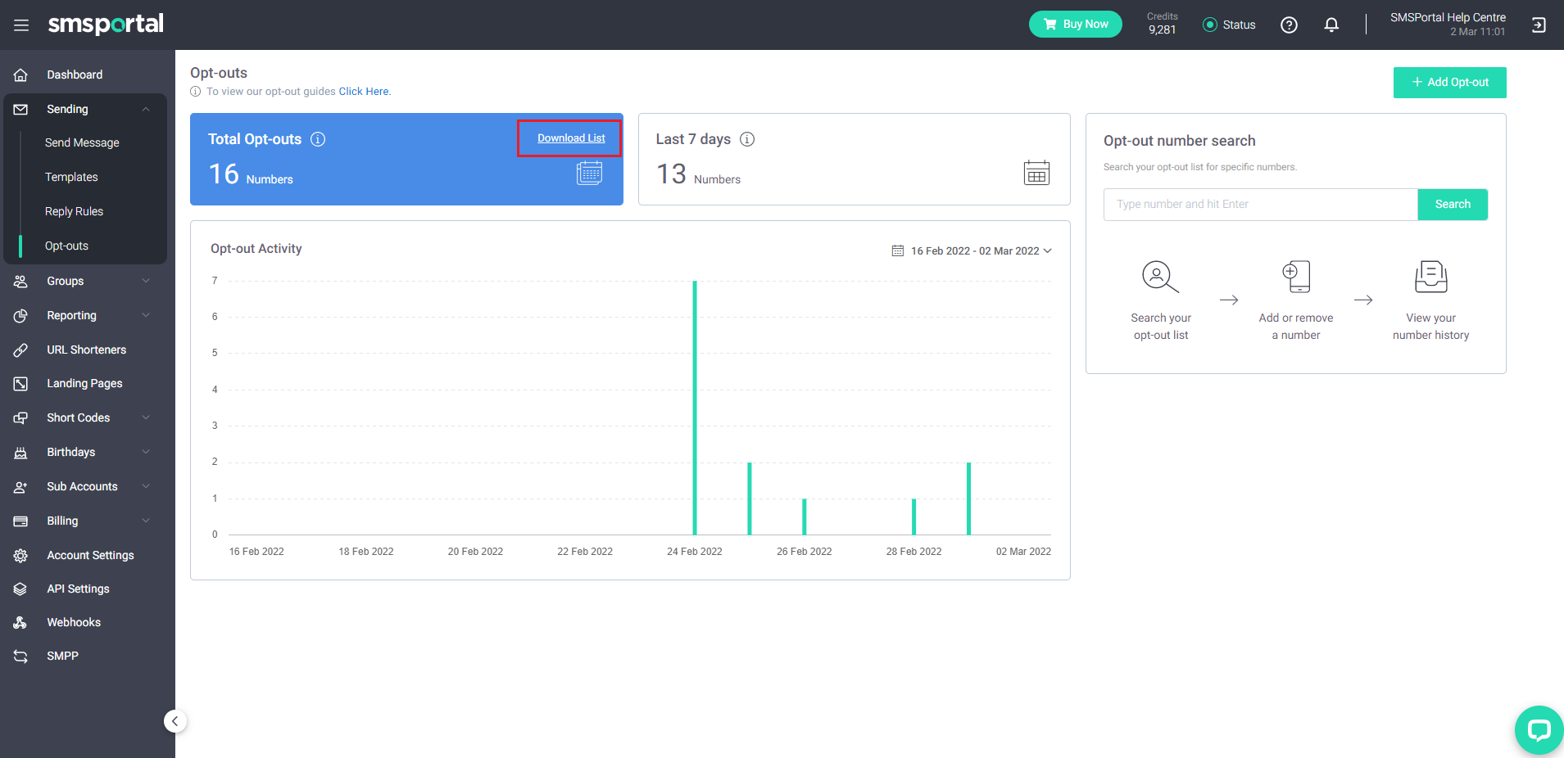The width and height of the screenshot is (1564, 758).
Task: Open Webhooks menu item
Action: coord(74,622)
